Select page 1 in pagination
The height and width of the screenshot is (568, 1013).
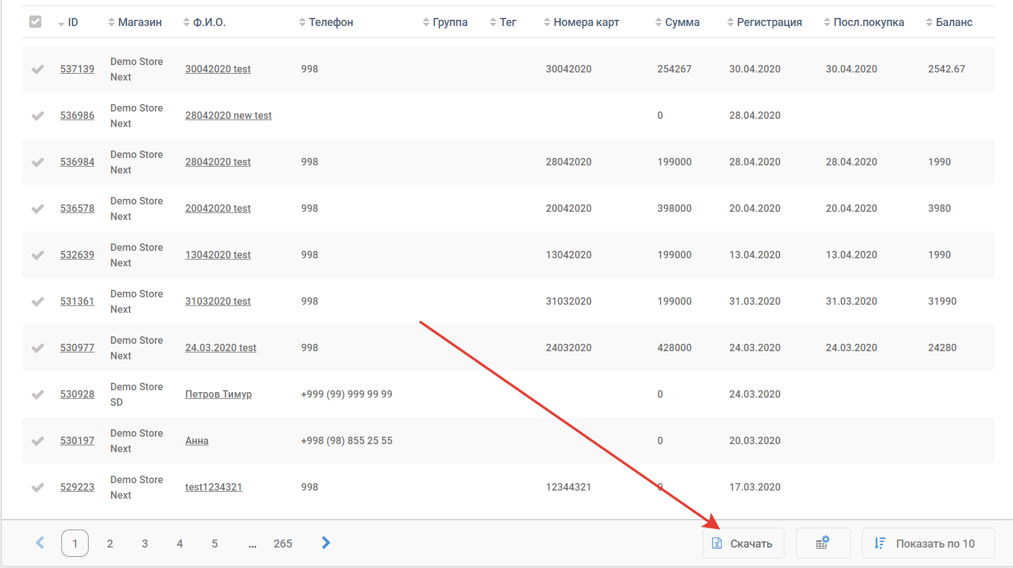(x=75, y=543)
